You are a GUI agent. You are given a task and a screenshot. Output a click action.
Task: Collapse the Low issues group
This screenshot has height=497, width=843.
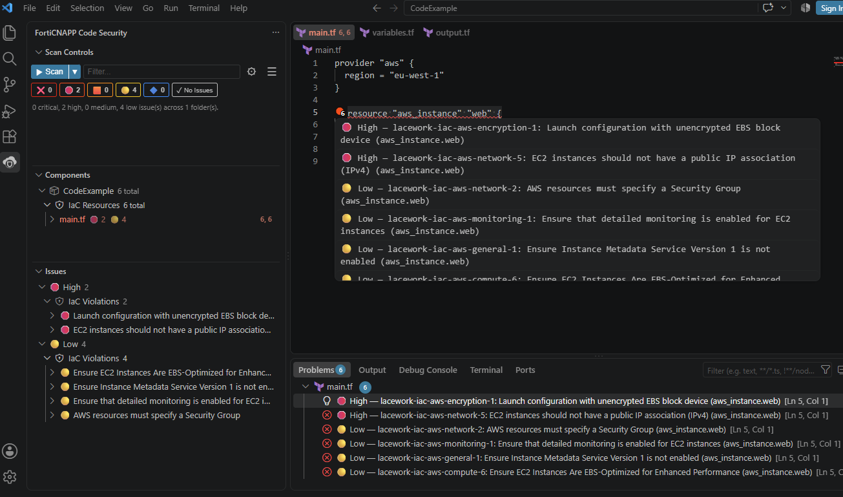pyautogui.click(x=43, y=344)
